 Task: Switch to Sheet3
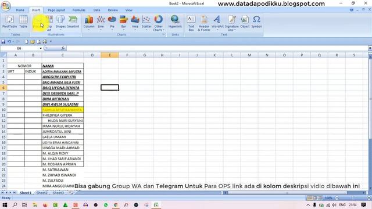pyautogui.click(x=58, y=193)
